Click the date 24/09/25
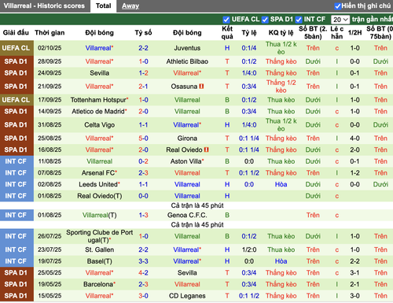 tap(50, 73)
